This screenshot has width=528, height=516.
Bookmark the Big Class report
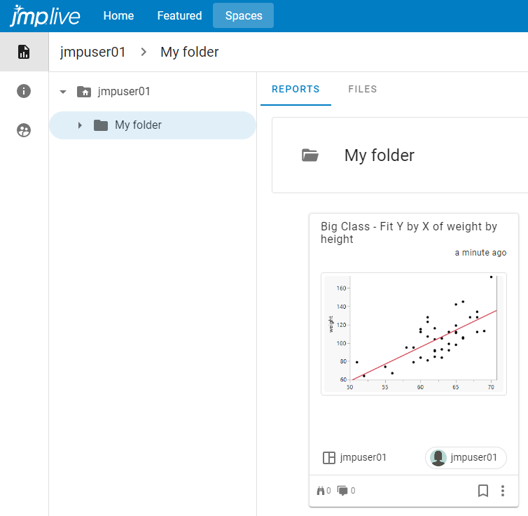point(482,491)
